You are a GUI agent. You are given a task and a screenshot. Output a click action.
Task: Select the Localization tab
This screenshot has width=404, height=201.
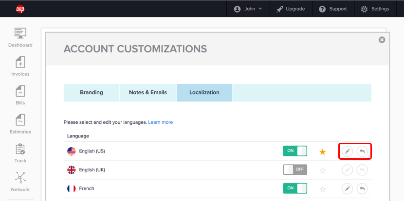(204, 93)
